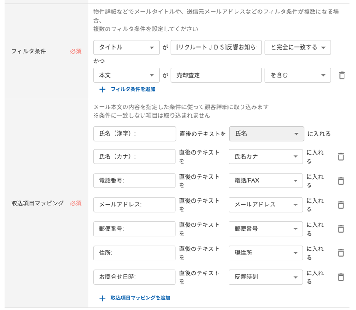This screenshot has width=356, height=310.
Task: Open the 反響時刻 destination dropdown
Action: (x=266, y=277)
